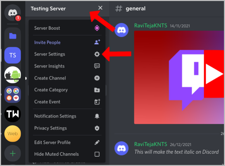This screenshot has height=166, width=225.
Task: Click the Edit Server Profile pencil icon
Action: (97, 142)
